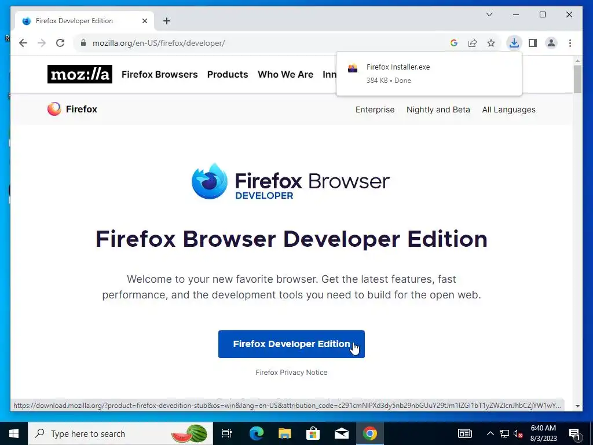
Task: Click the muted volume tray icon
Action: (518, 433)
